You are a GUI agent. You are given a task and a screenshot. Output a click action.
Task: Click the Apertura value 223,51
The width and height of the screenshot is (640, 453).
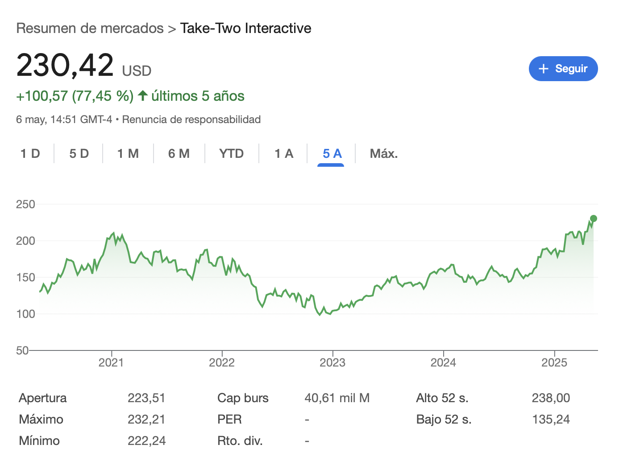pyautogui.click(x=146, y=398)
